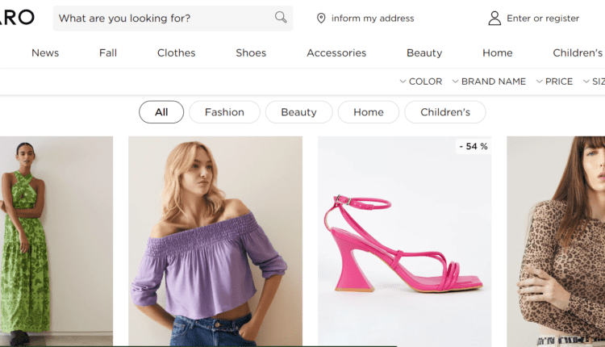Choose the Home category pill
Screen dimensions: 605x347
click(x=368, y=112)
